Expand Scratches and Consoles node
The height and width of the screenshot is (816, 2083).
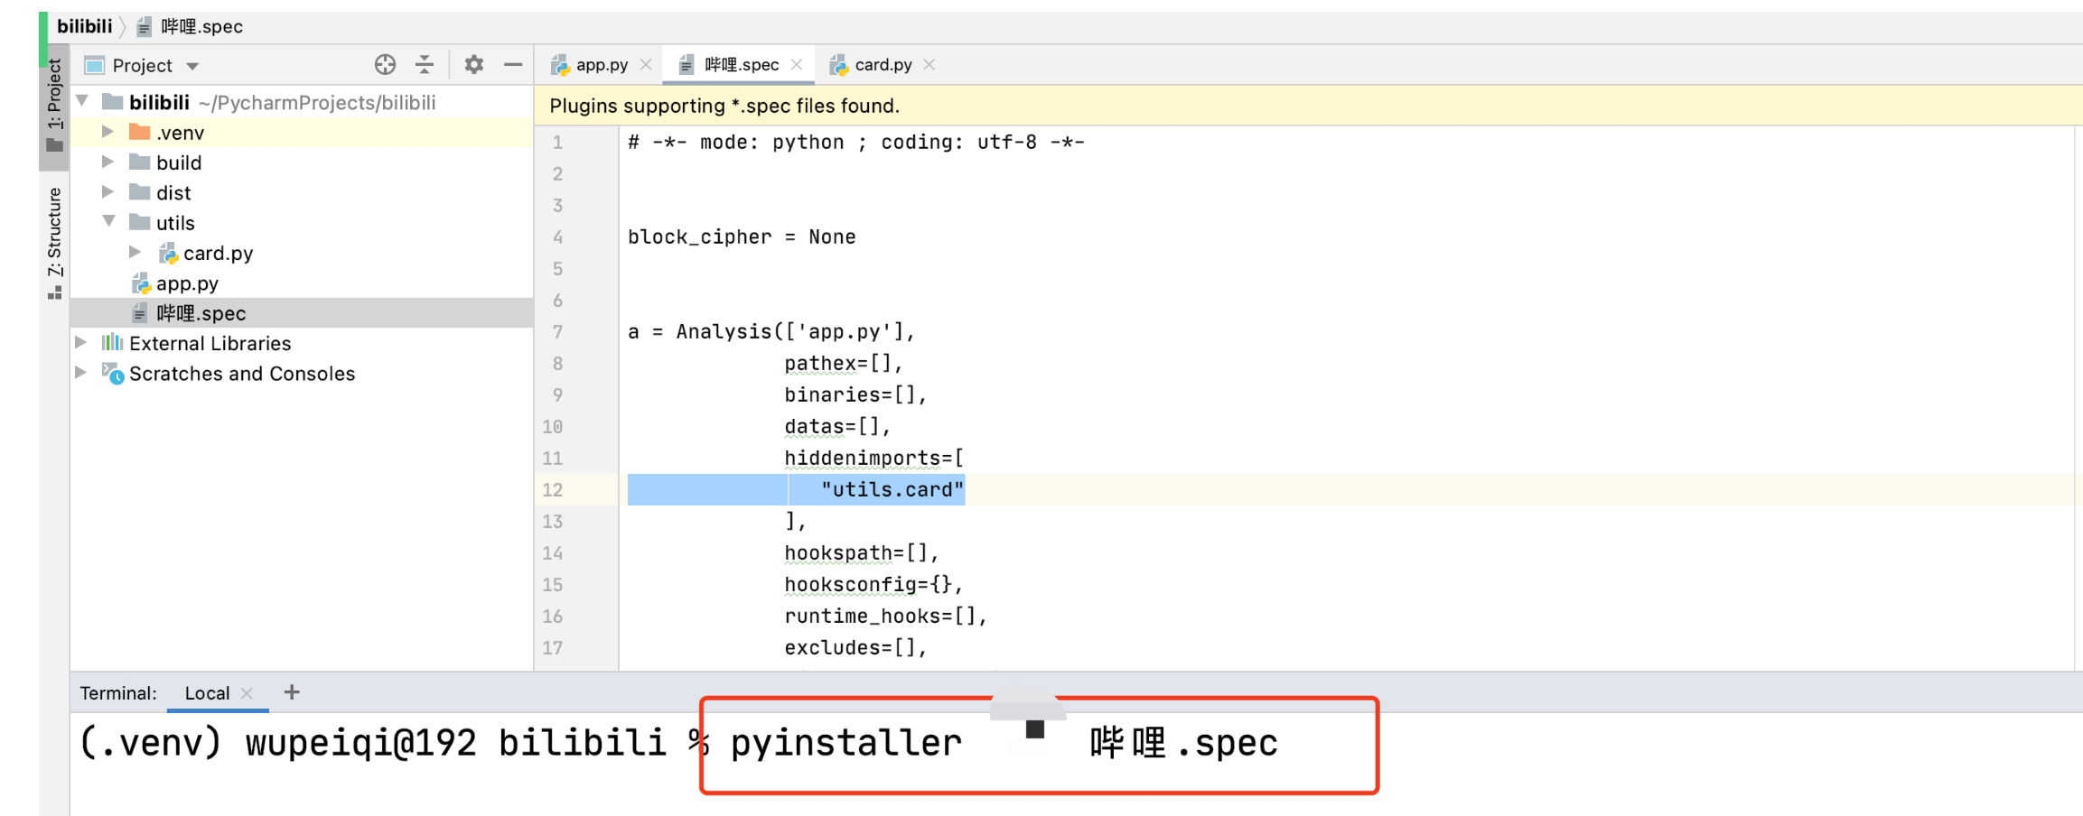pos(81,372)
